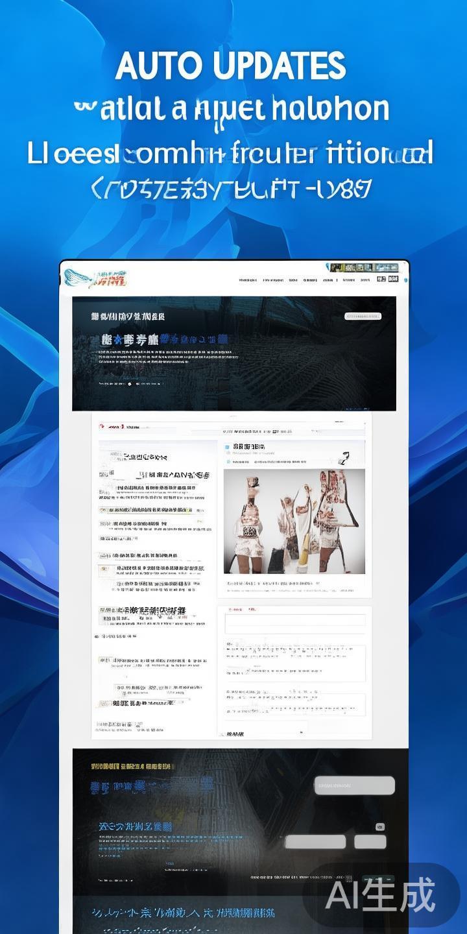Click the wide grey button in the lower dark section
467x934 pixels.
pos(315,842)
